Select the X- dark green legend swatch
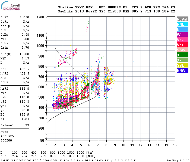This screenshot has width=190, height=162. tap(182, 55)
